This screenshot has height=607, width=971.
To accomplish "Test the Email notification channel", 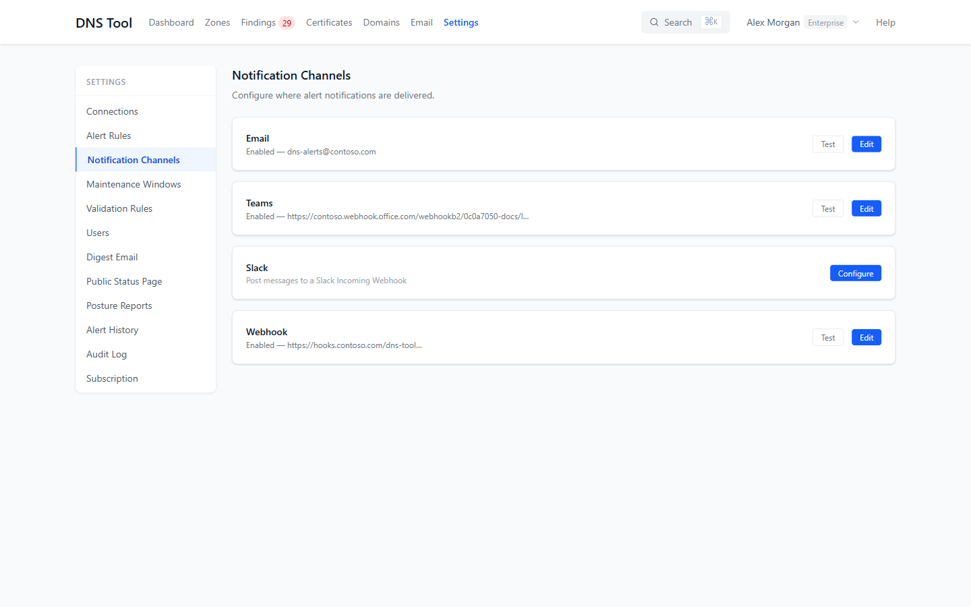I will point(828,144).
